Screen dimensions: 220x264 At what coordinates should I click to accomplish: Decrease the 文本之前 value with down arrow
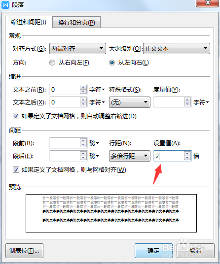click(83, 92)
